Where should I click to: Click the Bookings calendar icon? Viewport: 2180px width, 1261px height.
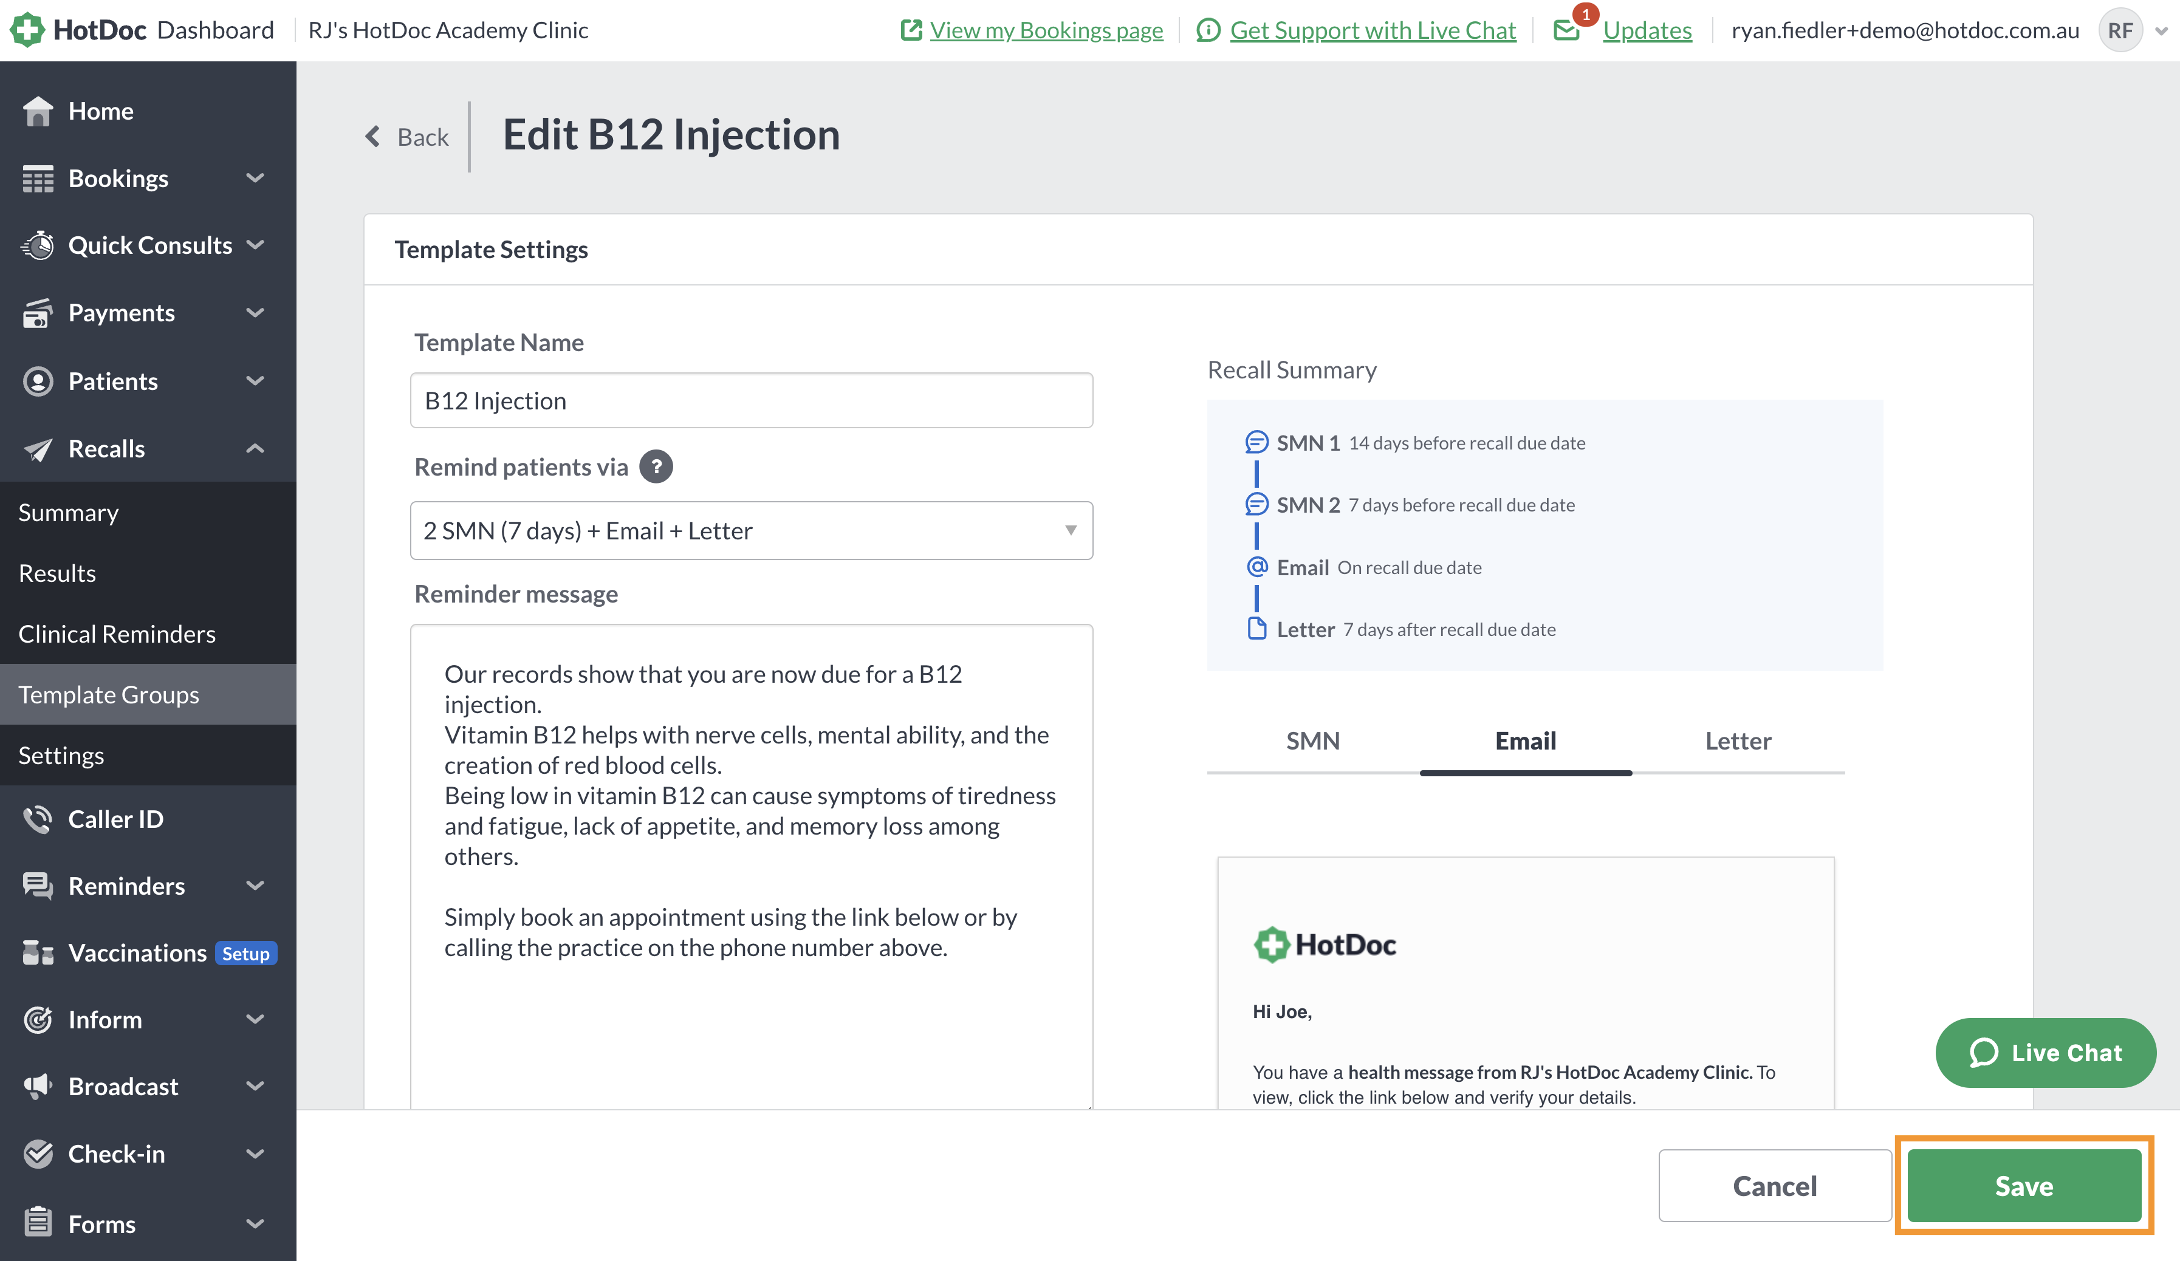[38, 178]
